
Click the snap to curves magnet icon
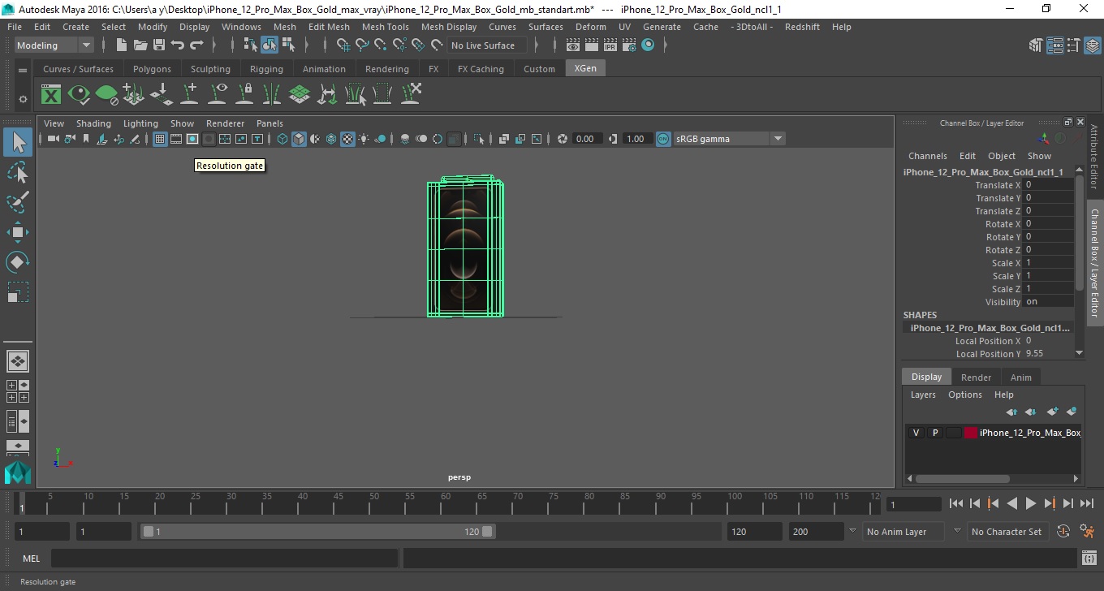click(362, 45)
